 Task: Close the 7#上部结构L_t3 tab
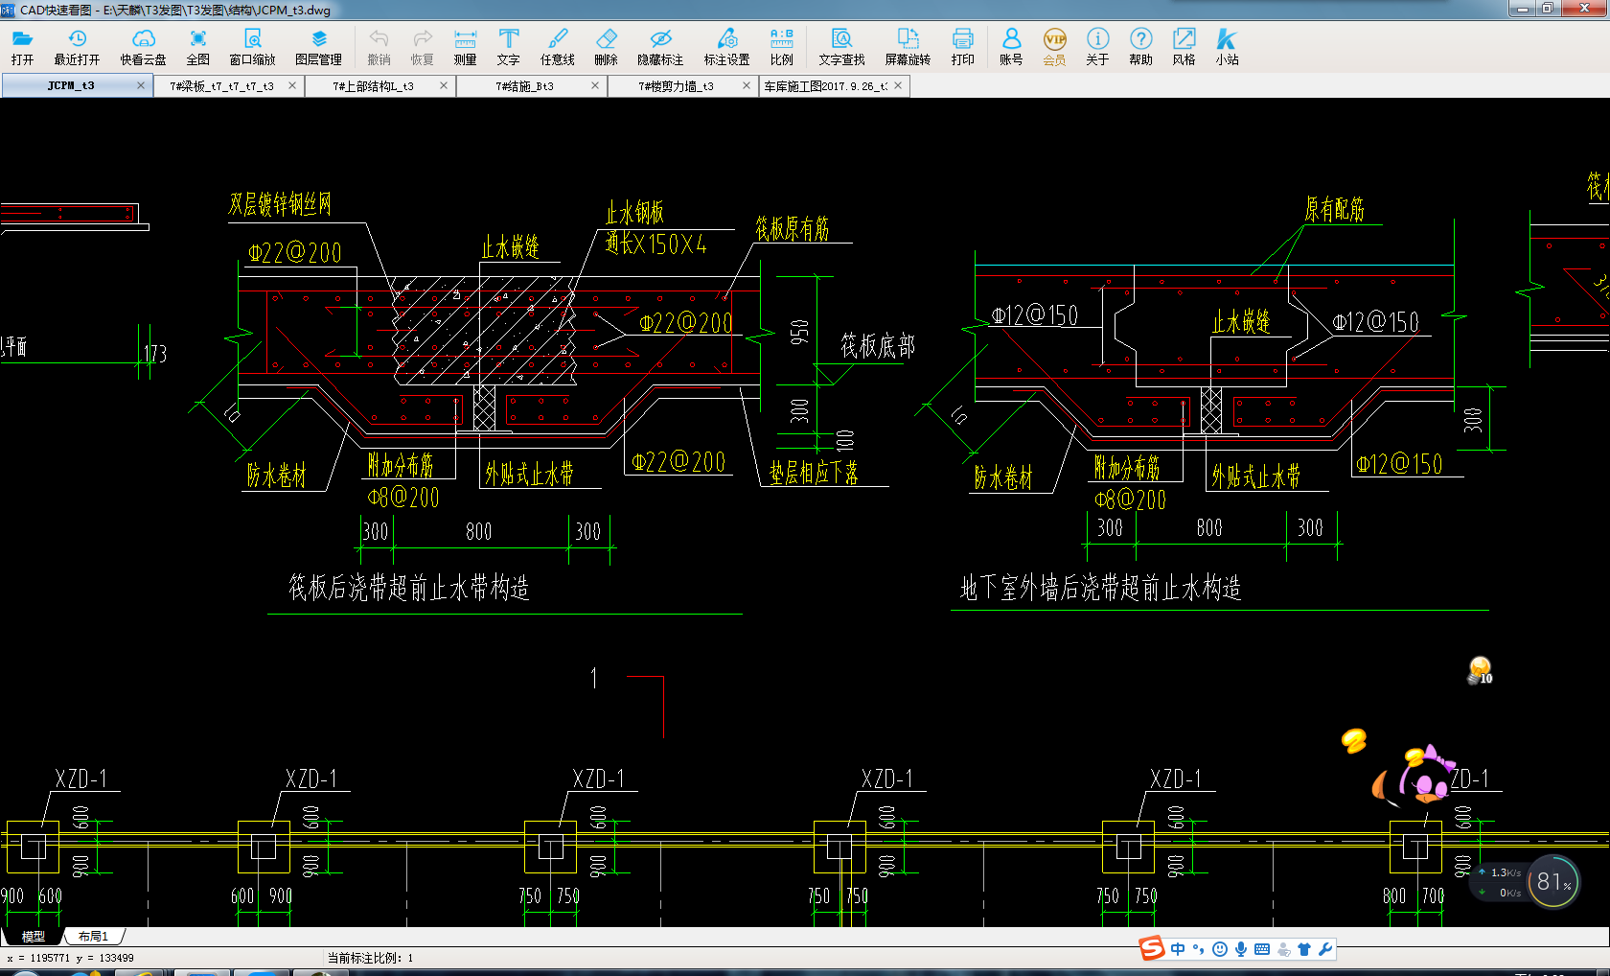444,85
